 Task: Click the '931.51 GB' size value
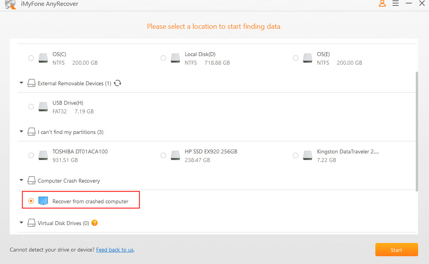point(65,160)
